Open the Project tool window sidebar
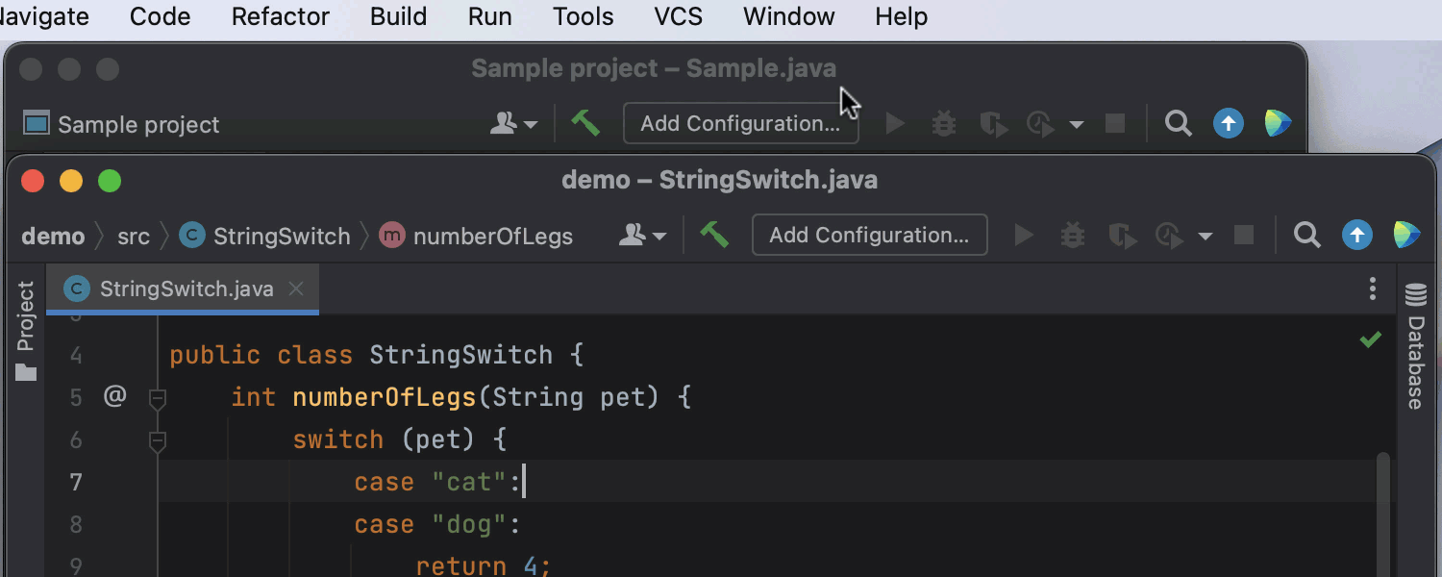This screenshot has width=1442, height=577. coord(26,330)
